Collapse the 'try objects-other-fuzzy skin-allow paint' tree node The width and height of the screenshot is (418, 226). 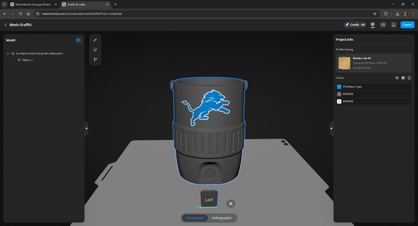click(8, 53)
